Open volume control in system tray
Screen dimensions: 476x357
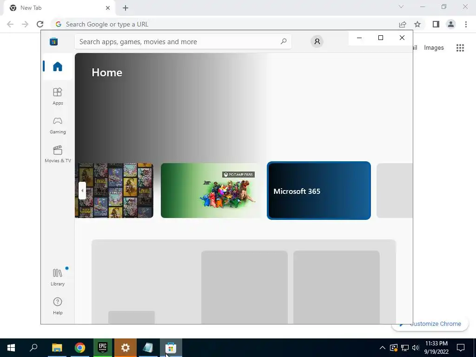click(x=416, y=348)
